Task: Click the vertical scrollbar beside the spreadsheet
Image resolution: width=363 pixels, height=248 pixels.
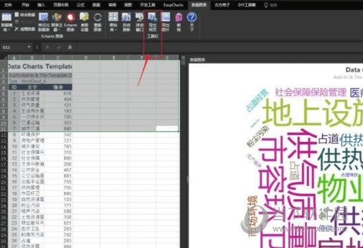Action: [183, 150]
